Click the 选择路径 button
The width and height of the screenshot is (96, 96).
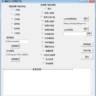[15, 46]
